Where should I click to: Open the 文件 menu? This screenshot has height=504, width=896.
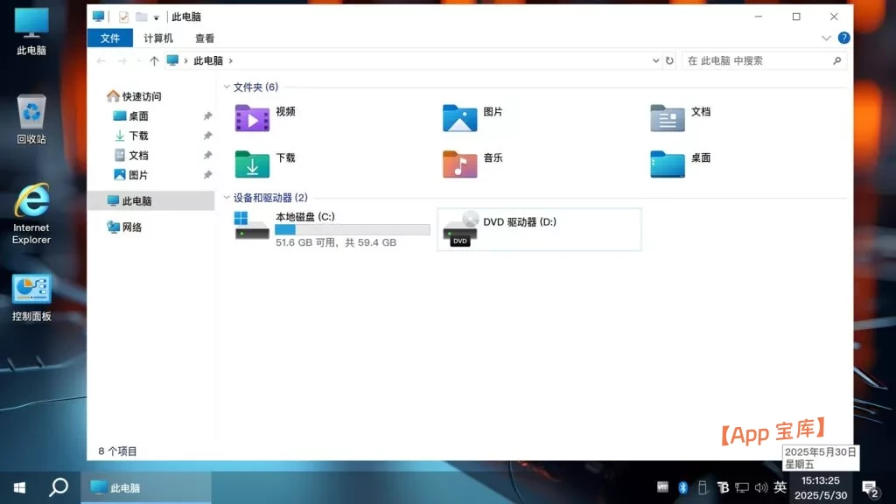(109, 38)
